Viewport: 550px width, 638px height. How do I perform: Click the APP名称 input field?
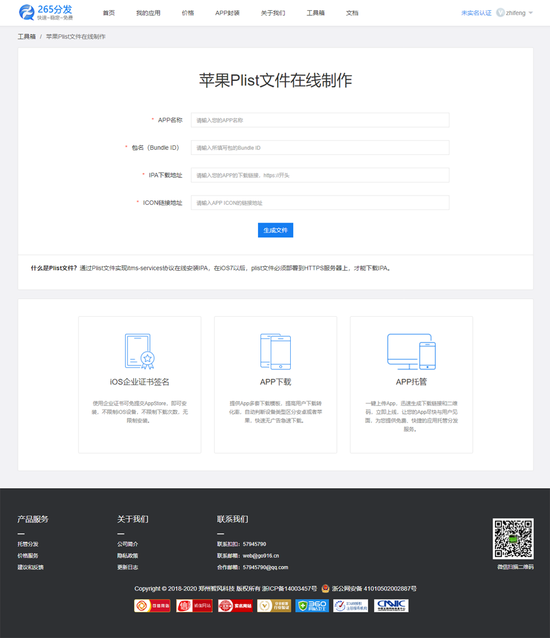[x=319, y=120]
